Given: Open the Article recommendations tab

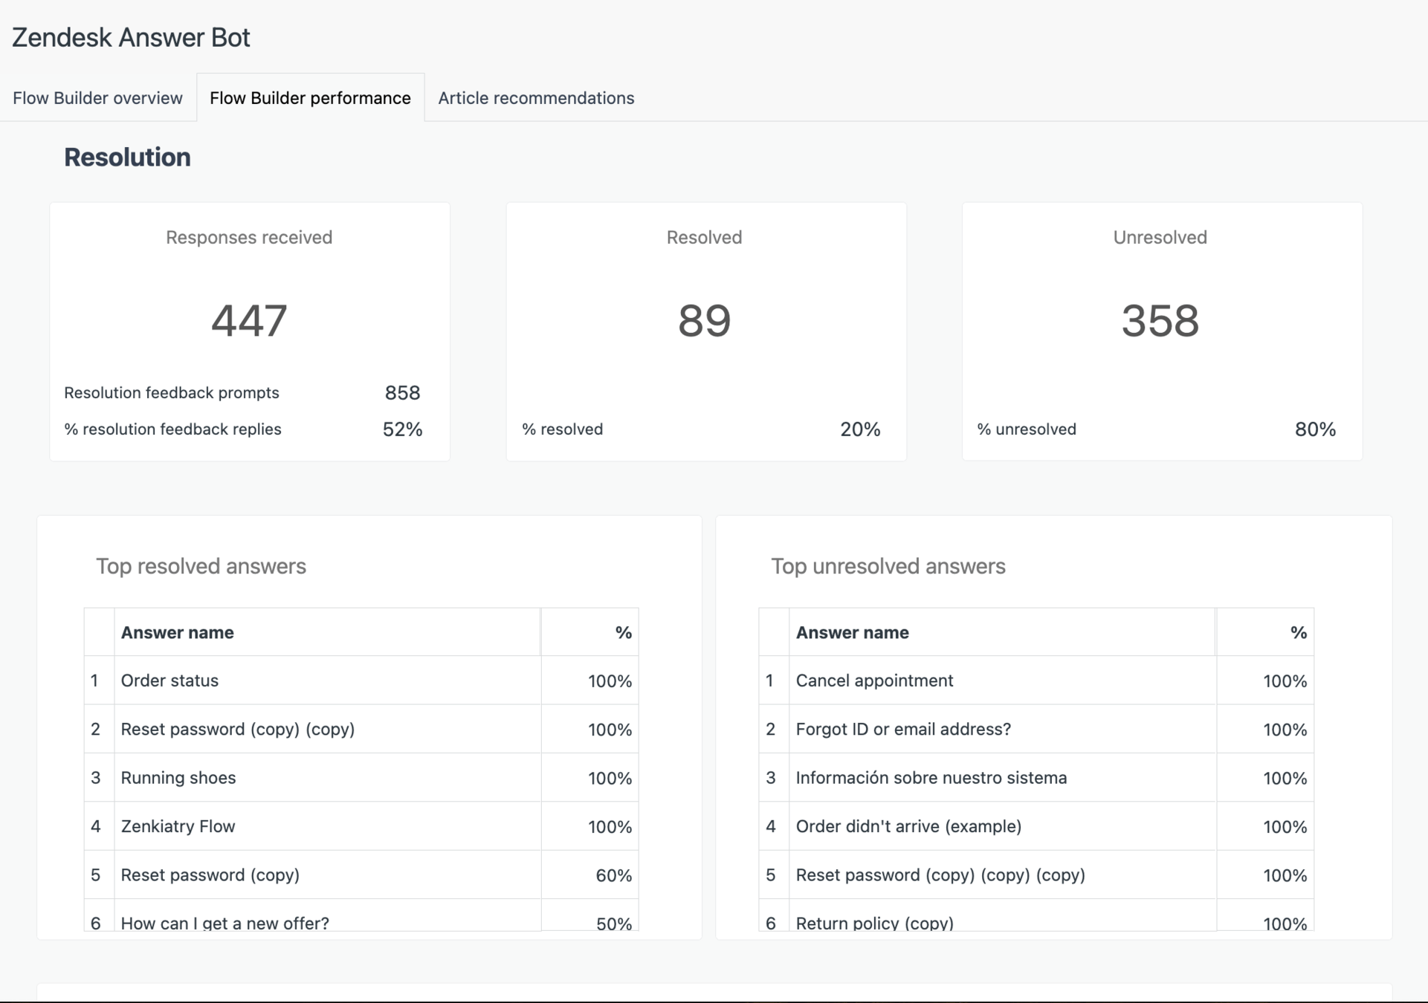Looking at the screenshot, I should [536, 98].
